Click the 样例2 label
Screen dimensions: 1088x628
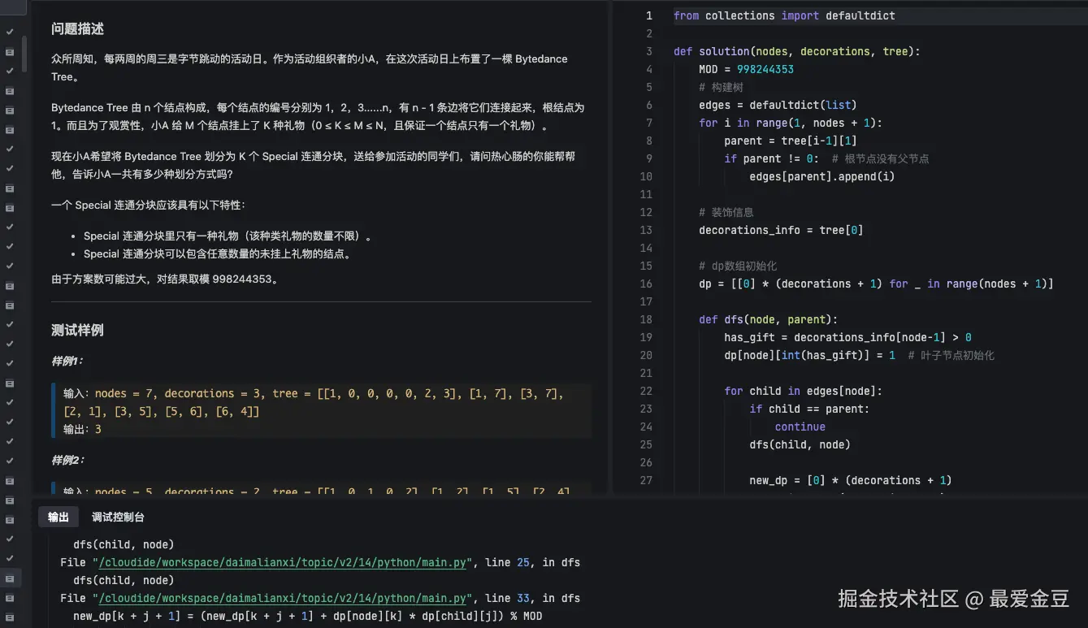pyautogui.click(x=68, y=460)
